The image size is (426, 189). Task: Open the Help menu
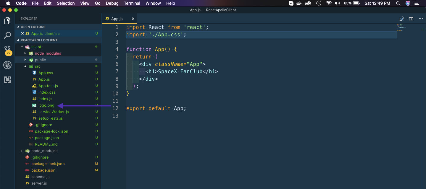171,3
